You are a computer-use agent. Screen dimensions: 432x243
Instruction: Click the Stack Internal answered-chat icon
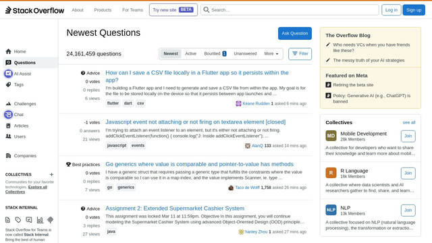coord(29,220)
